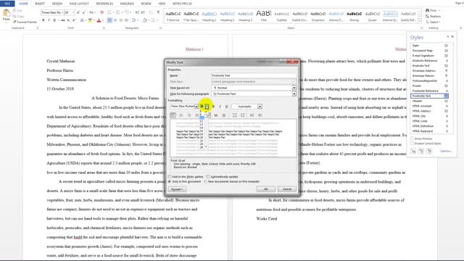Click the style Name field in Modify Style

click(x=253, y=75)
